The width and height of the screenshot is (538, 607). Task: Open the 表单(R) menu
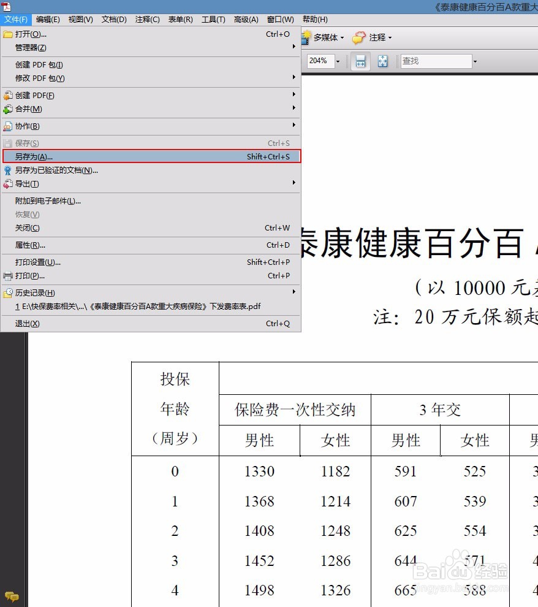(x=180, y=20)
